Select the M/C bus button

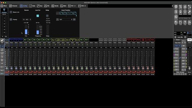[184, 46]
